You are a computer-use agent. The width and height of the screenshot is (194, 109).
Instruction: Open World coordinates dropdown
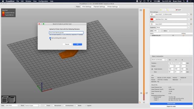tap(166, 60)
